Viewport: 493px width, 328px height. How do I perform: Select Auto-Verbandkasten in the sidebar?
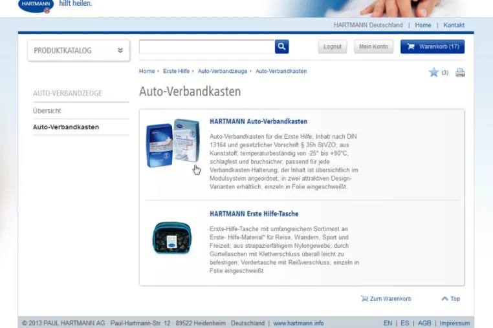(x=66, y=127)
